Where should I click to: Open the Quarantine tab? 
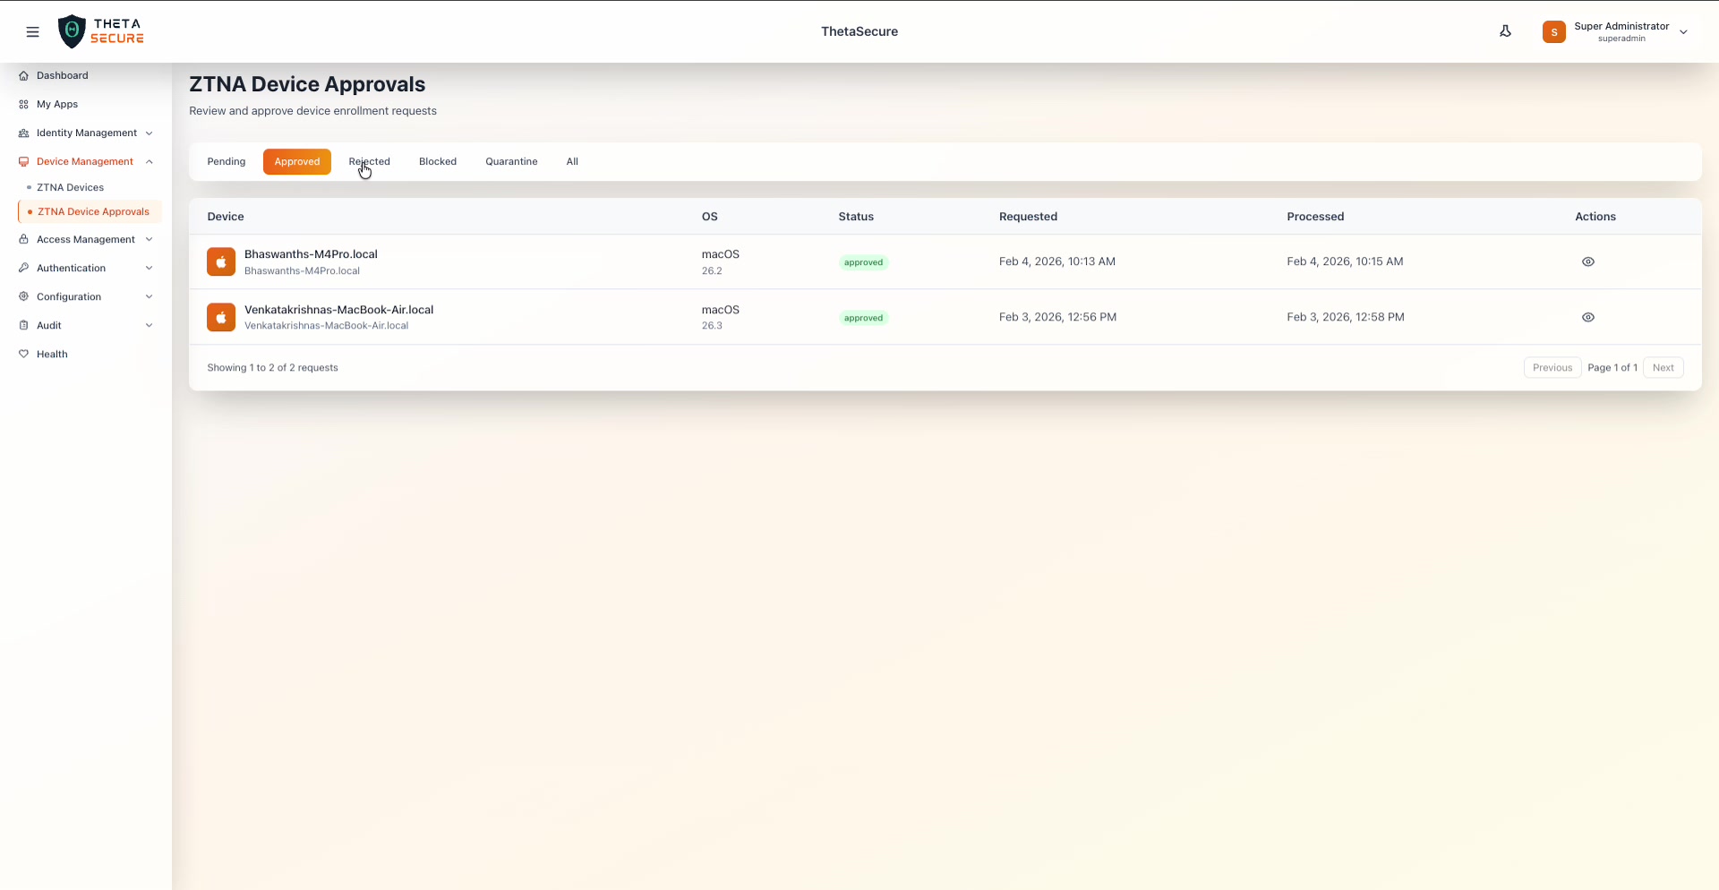511,161
